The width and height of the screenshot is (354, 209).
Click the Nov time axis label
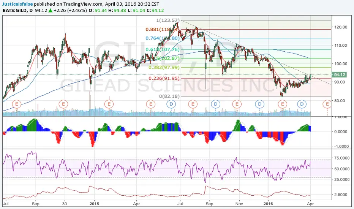pyautogui.click(x=239, y=204)
